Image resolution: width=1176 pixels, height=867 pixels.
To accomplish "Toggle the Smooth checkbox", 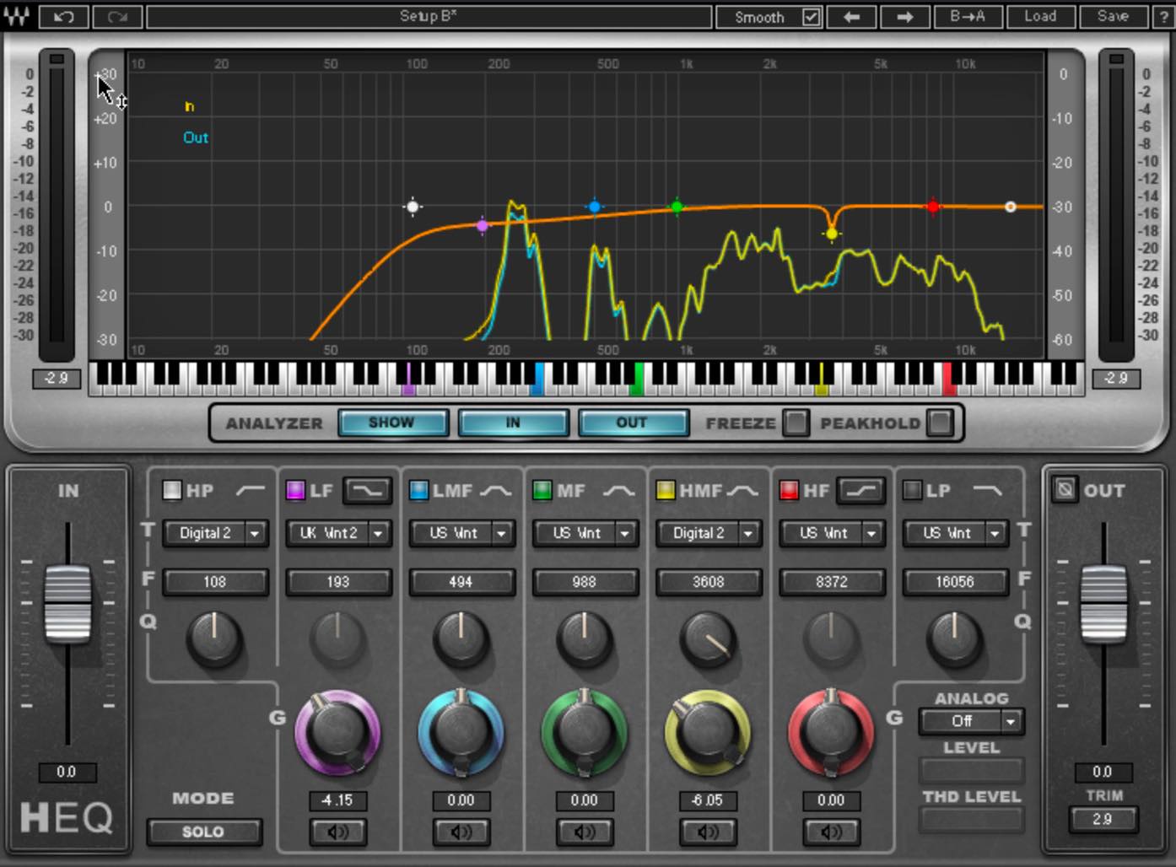I will [x=811, y=17].
